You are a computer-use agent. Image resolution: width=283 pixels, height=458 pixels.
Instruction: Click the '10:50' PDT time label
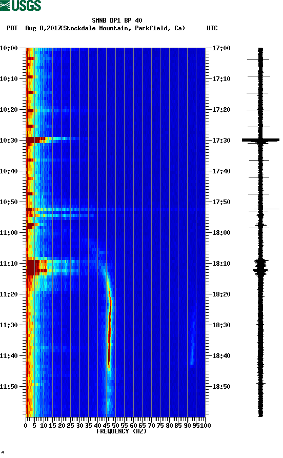coord(9,202)
